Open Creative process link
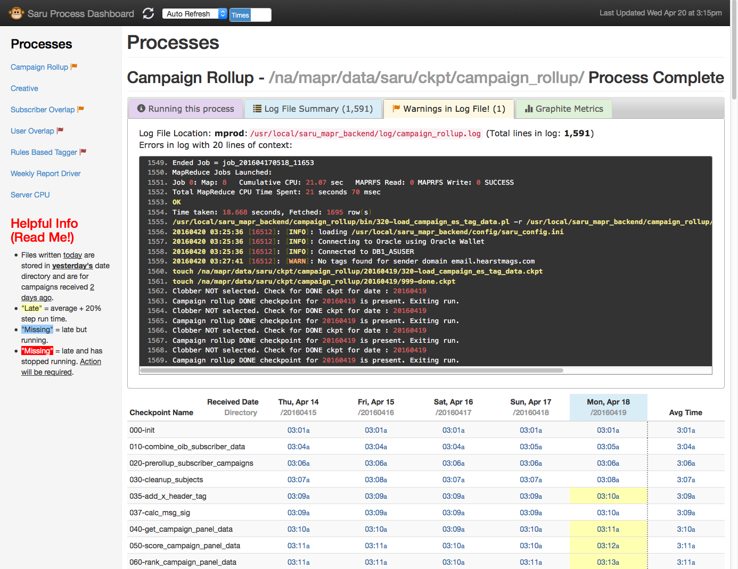This screenshot has height=569, width=738. (x=24, y=88)
